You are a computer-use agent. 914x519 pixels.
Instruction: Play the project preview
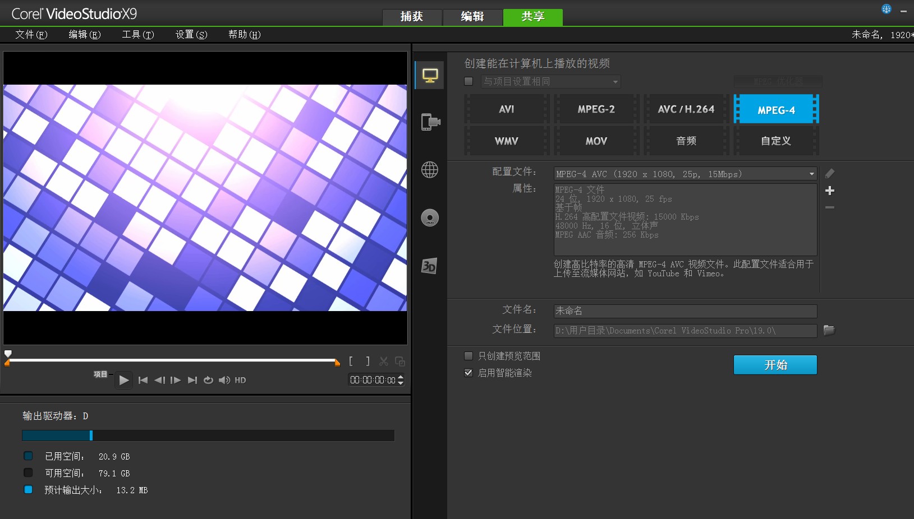click(x=124, y=380)
